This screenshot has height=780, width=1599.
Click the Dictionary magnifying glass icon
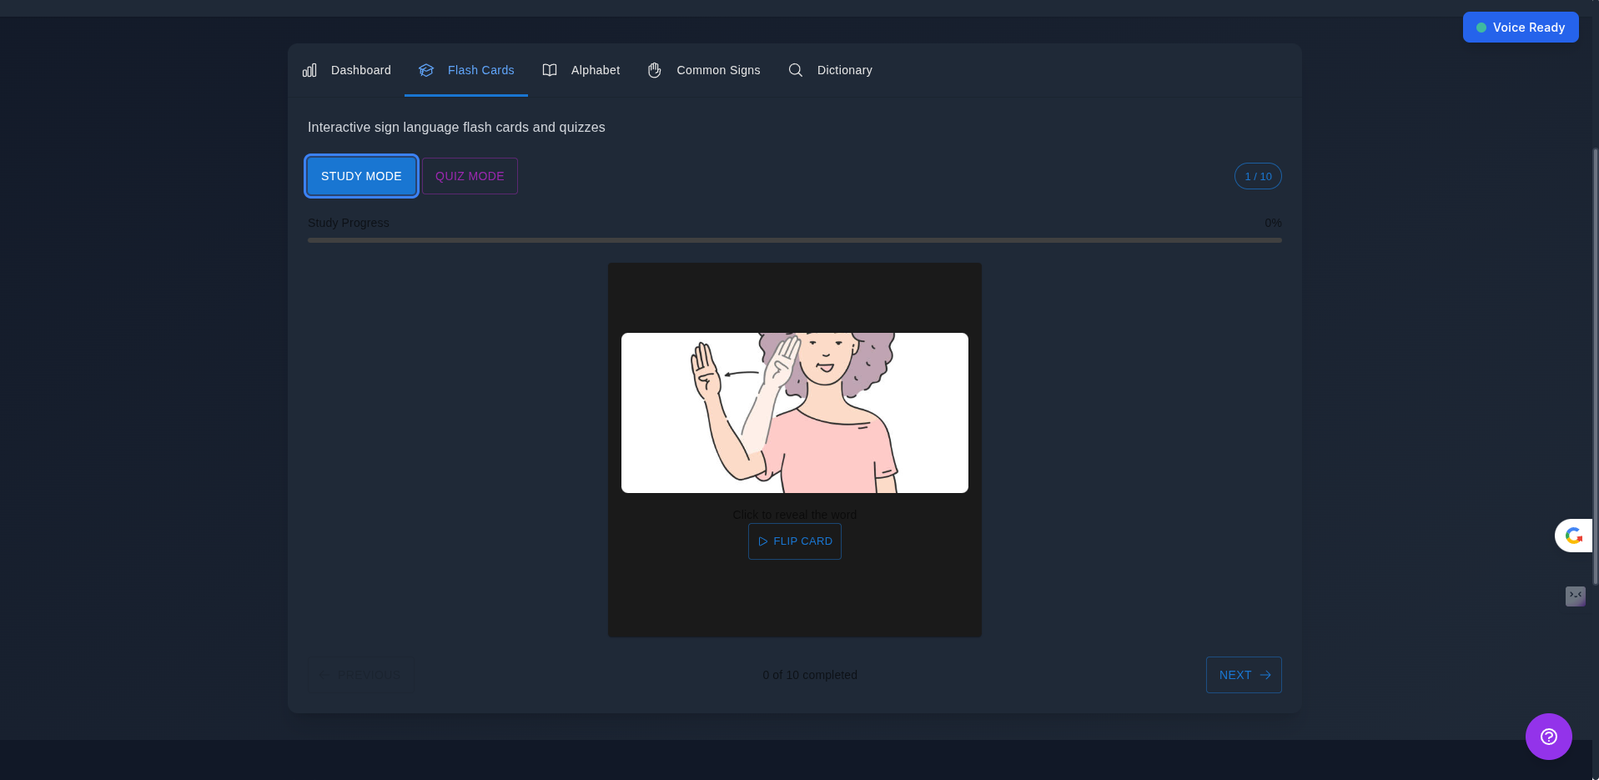796,70
